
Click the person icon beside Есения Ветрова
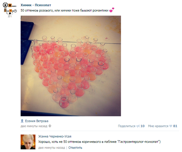click(22, 121)
